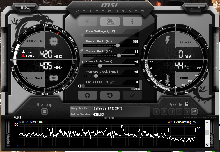Click the Temp. Limit slider handle
Screen dimensions: 220x152
click(119, 55)
